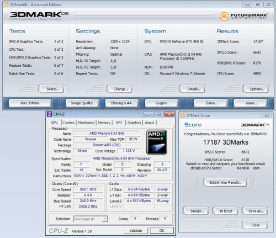Click the Game... button
This screenshot has width=276, height=238.
coord(251,103)
